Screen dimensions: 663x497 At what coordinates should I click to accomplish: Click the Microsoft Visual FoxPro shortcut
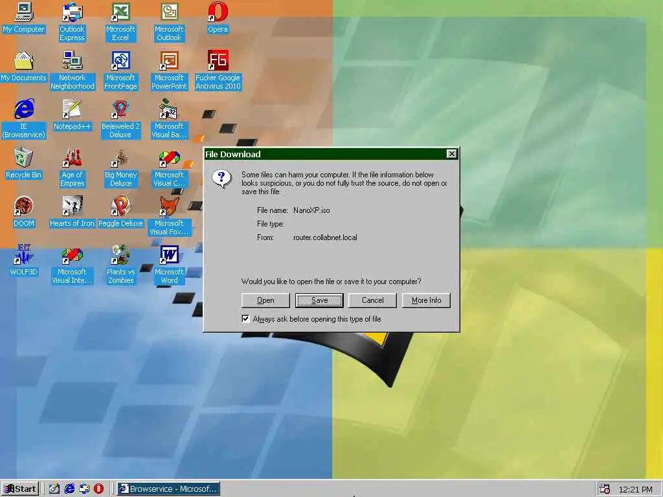(x=169, y=216)
